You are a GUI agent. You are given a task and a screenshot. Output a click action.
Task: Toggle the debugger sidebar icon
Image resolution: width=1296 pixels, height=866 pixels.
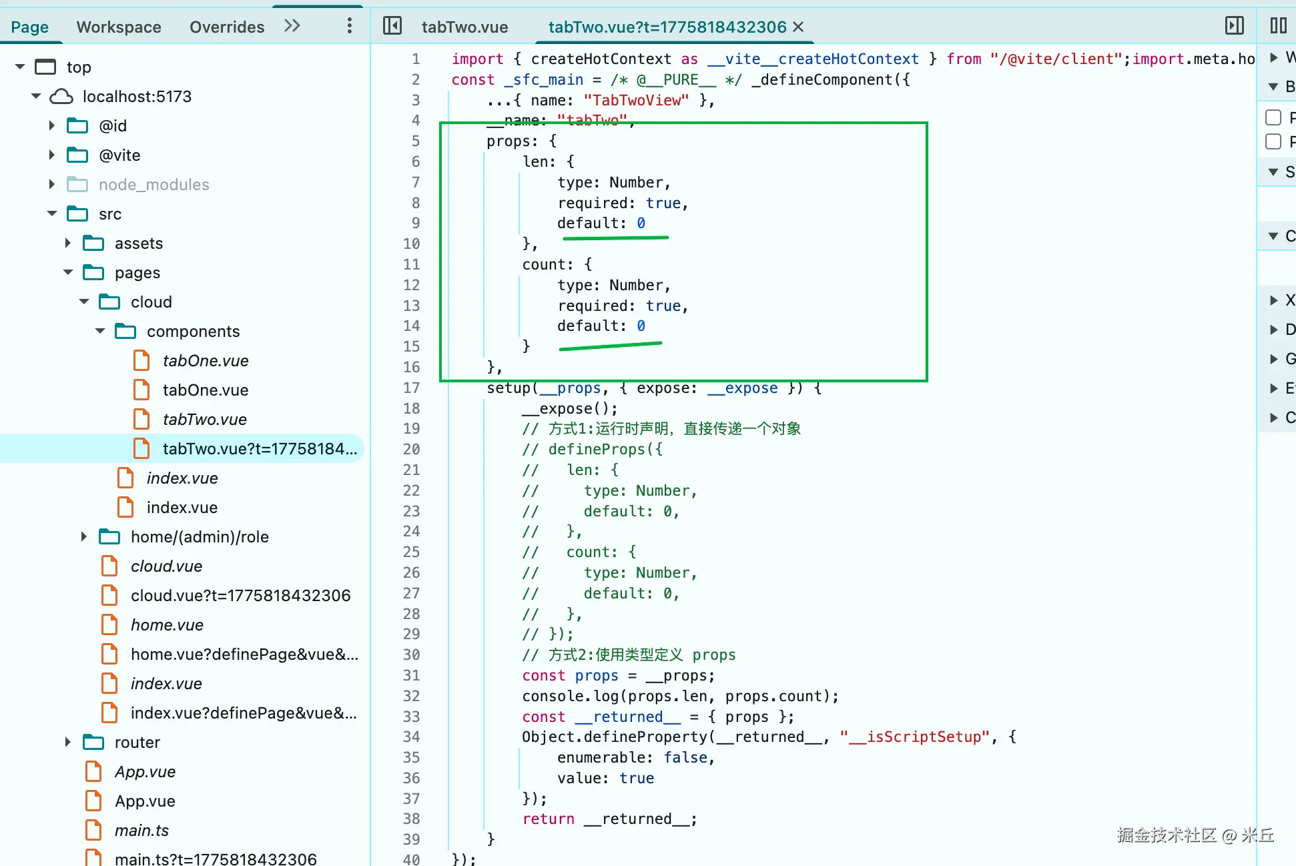(x=1234, y=26)
